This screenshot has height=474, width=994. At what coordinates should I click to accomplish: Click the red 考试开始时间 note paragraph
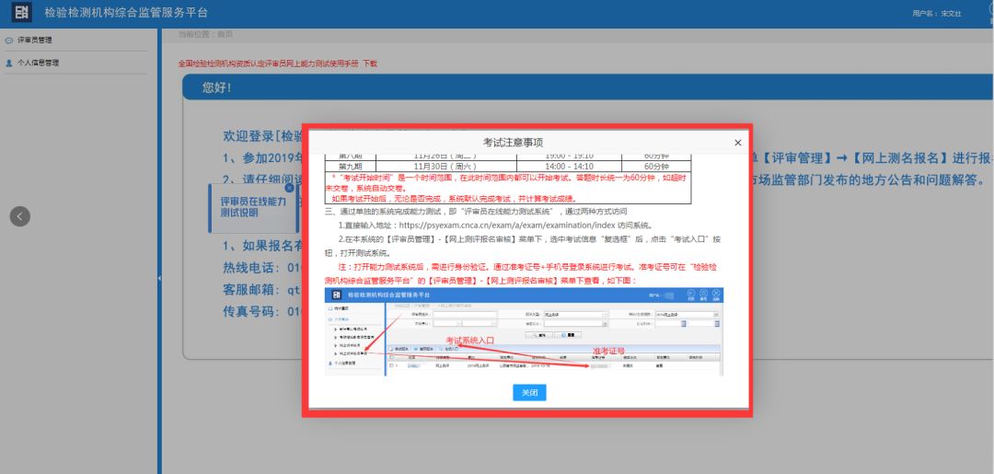[508, 188]
